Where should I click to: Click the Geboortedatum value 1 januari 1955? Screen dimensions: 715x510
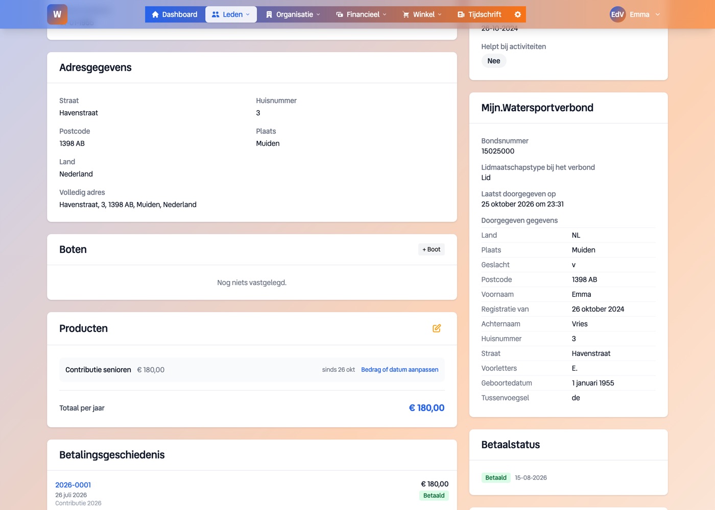pyautogui.click(x=593, y=383)
